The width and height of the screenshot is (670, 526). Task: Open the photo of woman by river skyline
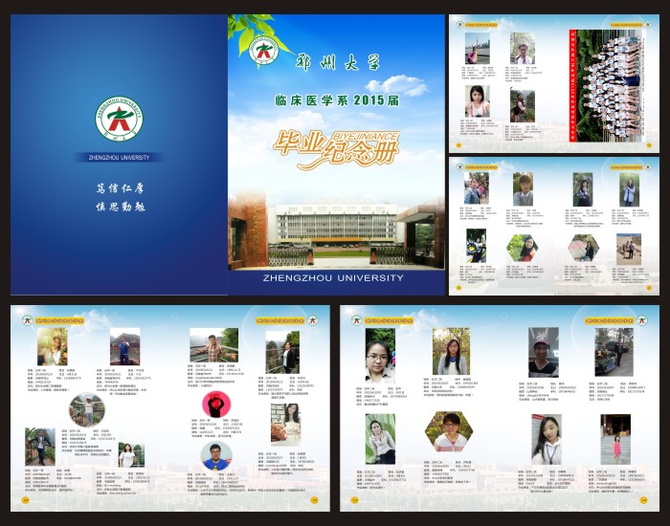(x=478, y=48)
